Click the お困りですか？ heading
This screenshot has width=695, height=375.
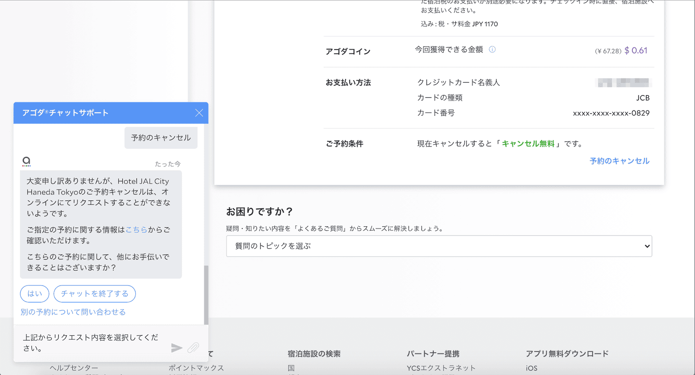pyautogui.click(x=259, y=212)
